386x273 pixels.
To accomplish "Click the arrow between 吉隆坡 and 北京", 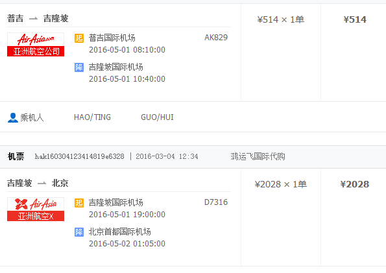I will pos(42,183).
